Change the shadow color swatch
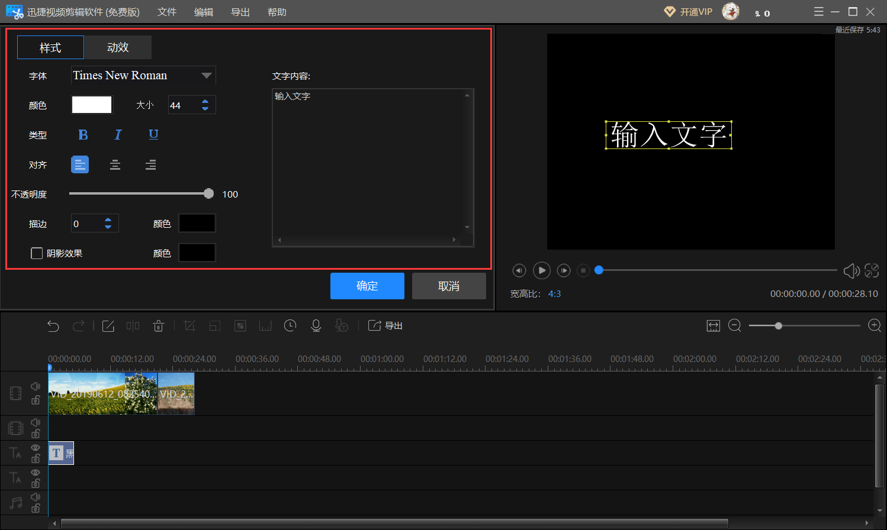This screenshot has height=530, width=887. coord(197,253)
